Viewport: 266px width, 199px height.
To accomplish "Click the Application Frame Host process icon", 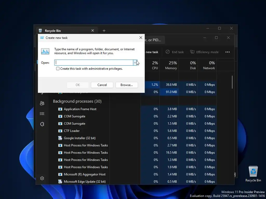I will coord(60,109).
